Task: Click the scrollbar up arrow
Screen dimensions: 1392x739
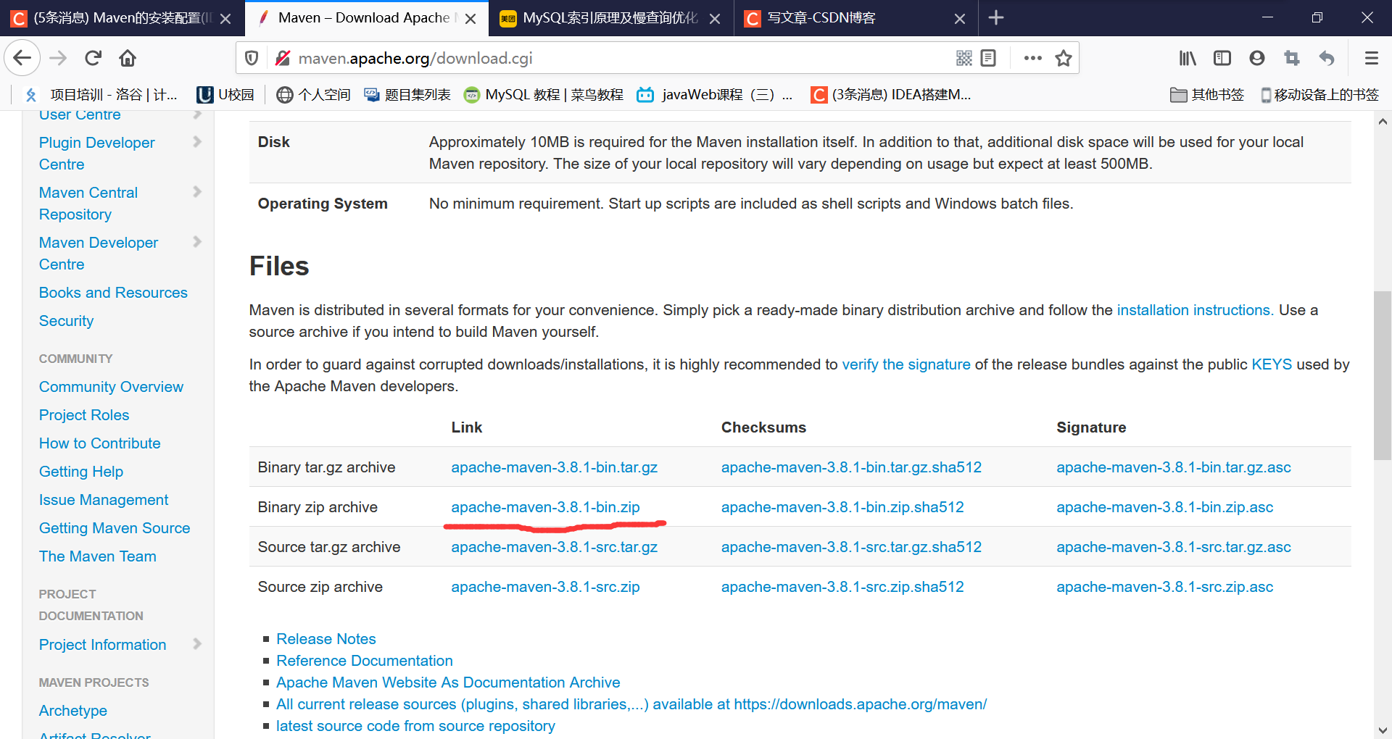Action: click(x=1383, y=122)
